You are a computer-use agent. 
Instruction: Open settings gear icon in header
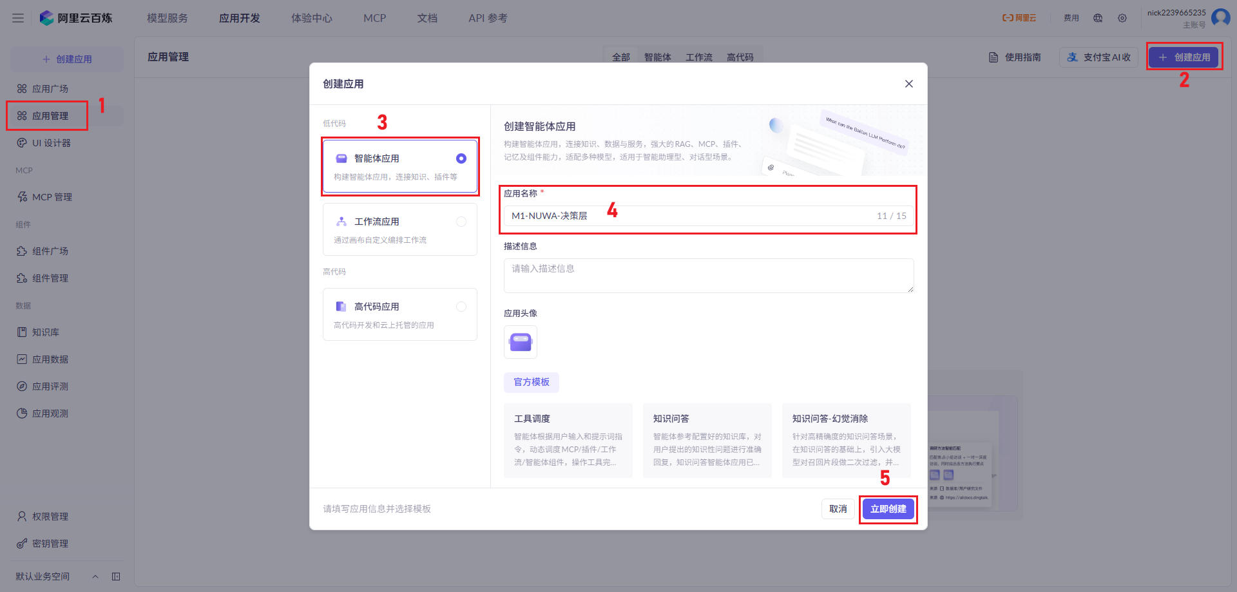[1122, 18]
